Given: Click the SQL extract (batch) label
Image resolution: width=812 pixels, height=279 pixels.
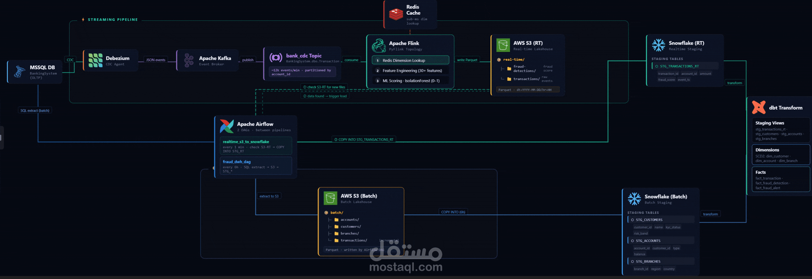Looking at the screenshot, I should point(35,111).
